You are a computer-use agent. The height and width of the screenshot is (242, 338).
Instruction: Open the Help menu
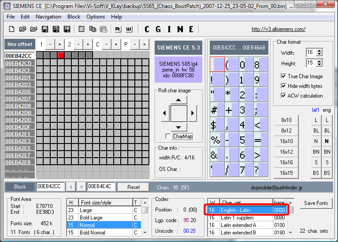click(116, 17)
